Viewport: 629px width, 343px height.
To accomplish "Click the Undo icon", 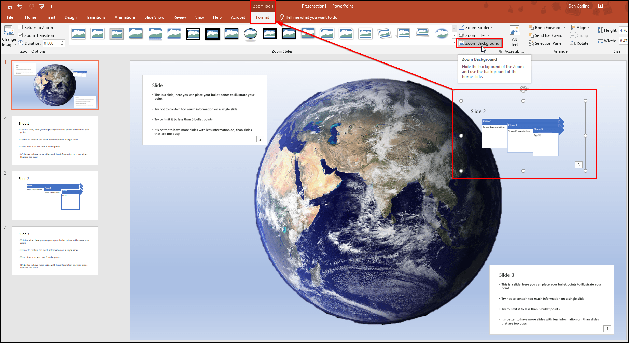I will (19, 6).
